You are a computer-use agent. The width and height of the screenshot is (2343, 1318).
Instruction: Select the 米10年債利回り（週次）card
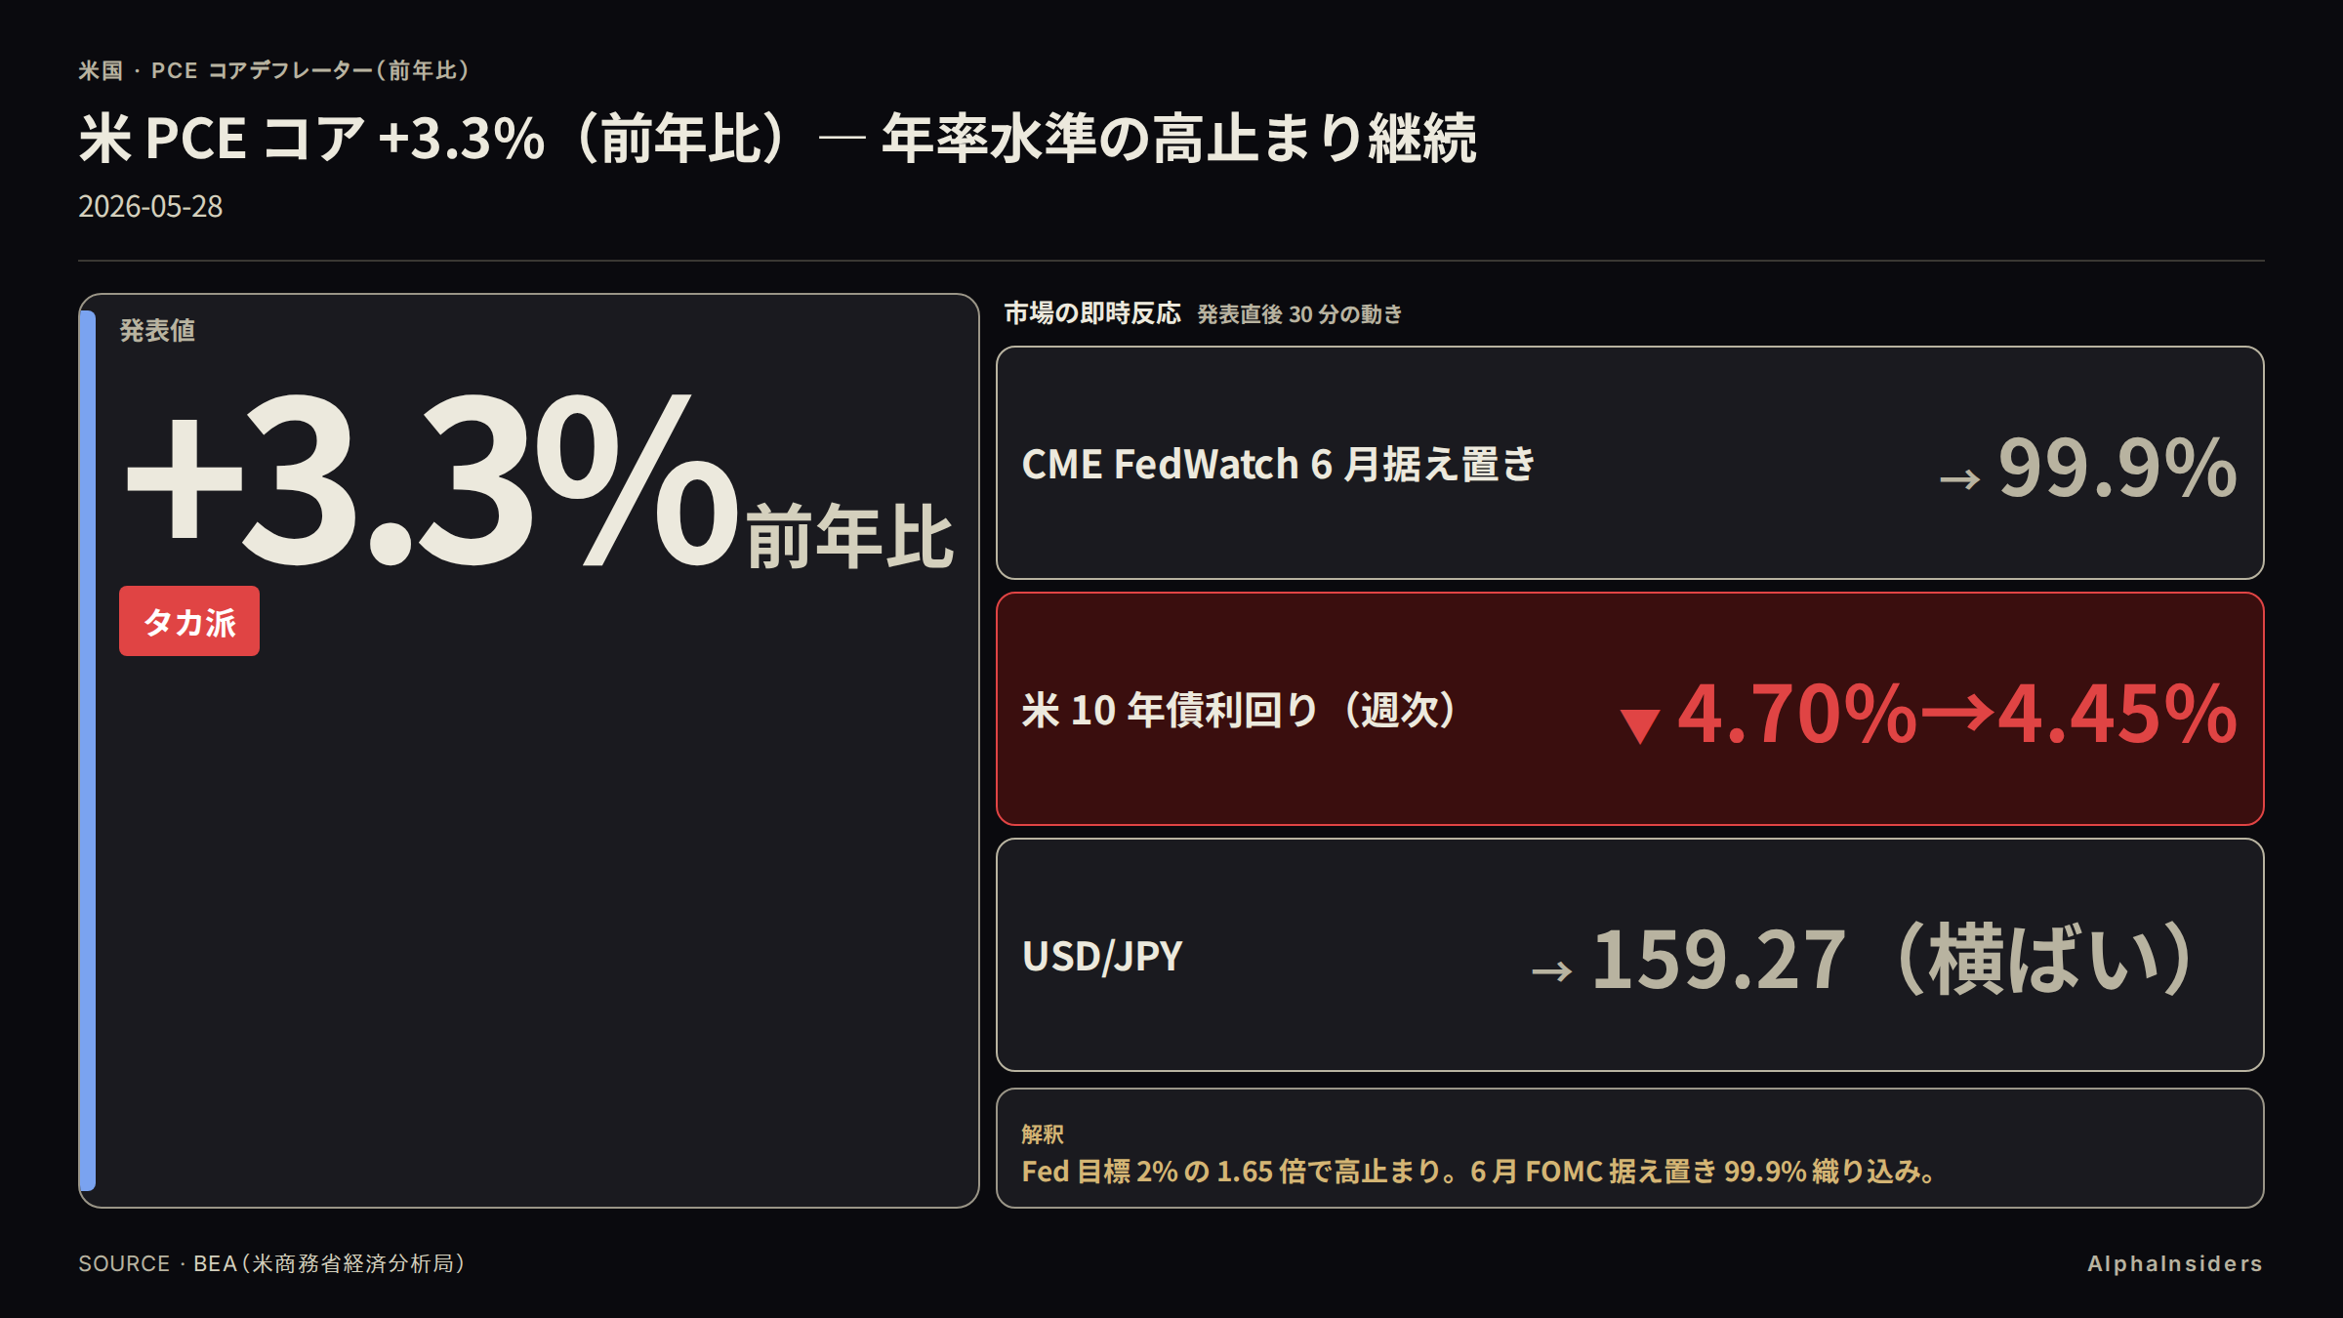tap(1629, 709)
